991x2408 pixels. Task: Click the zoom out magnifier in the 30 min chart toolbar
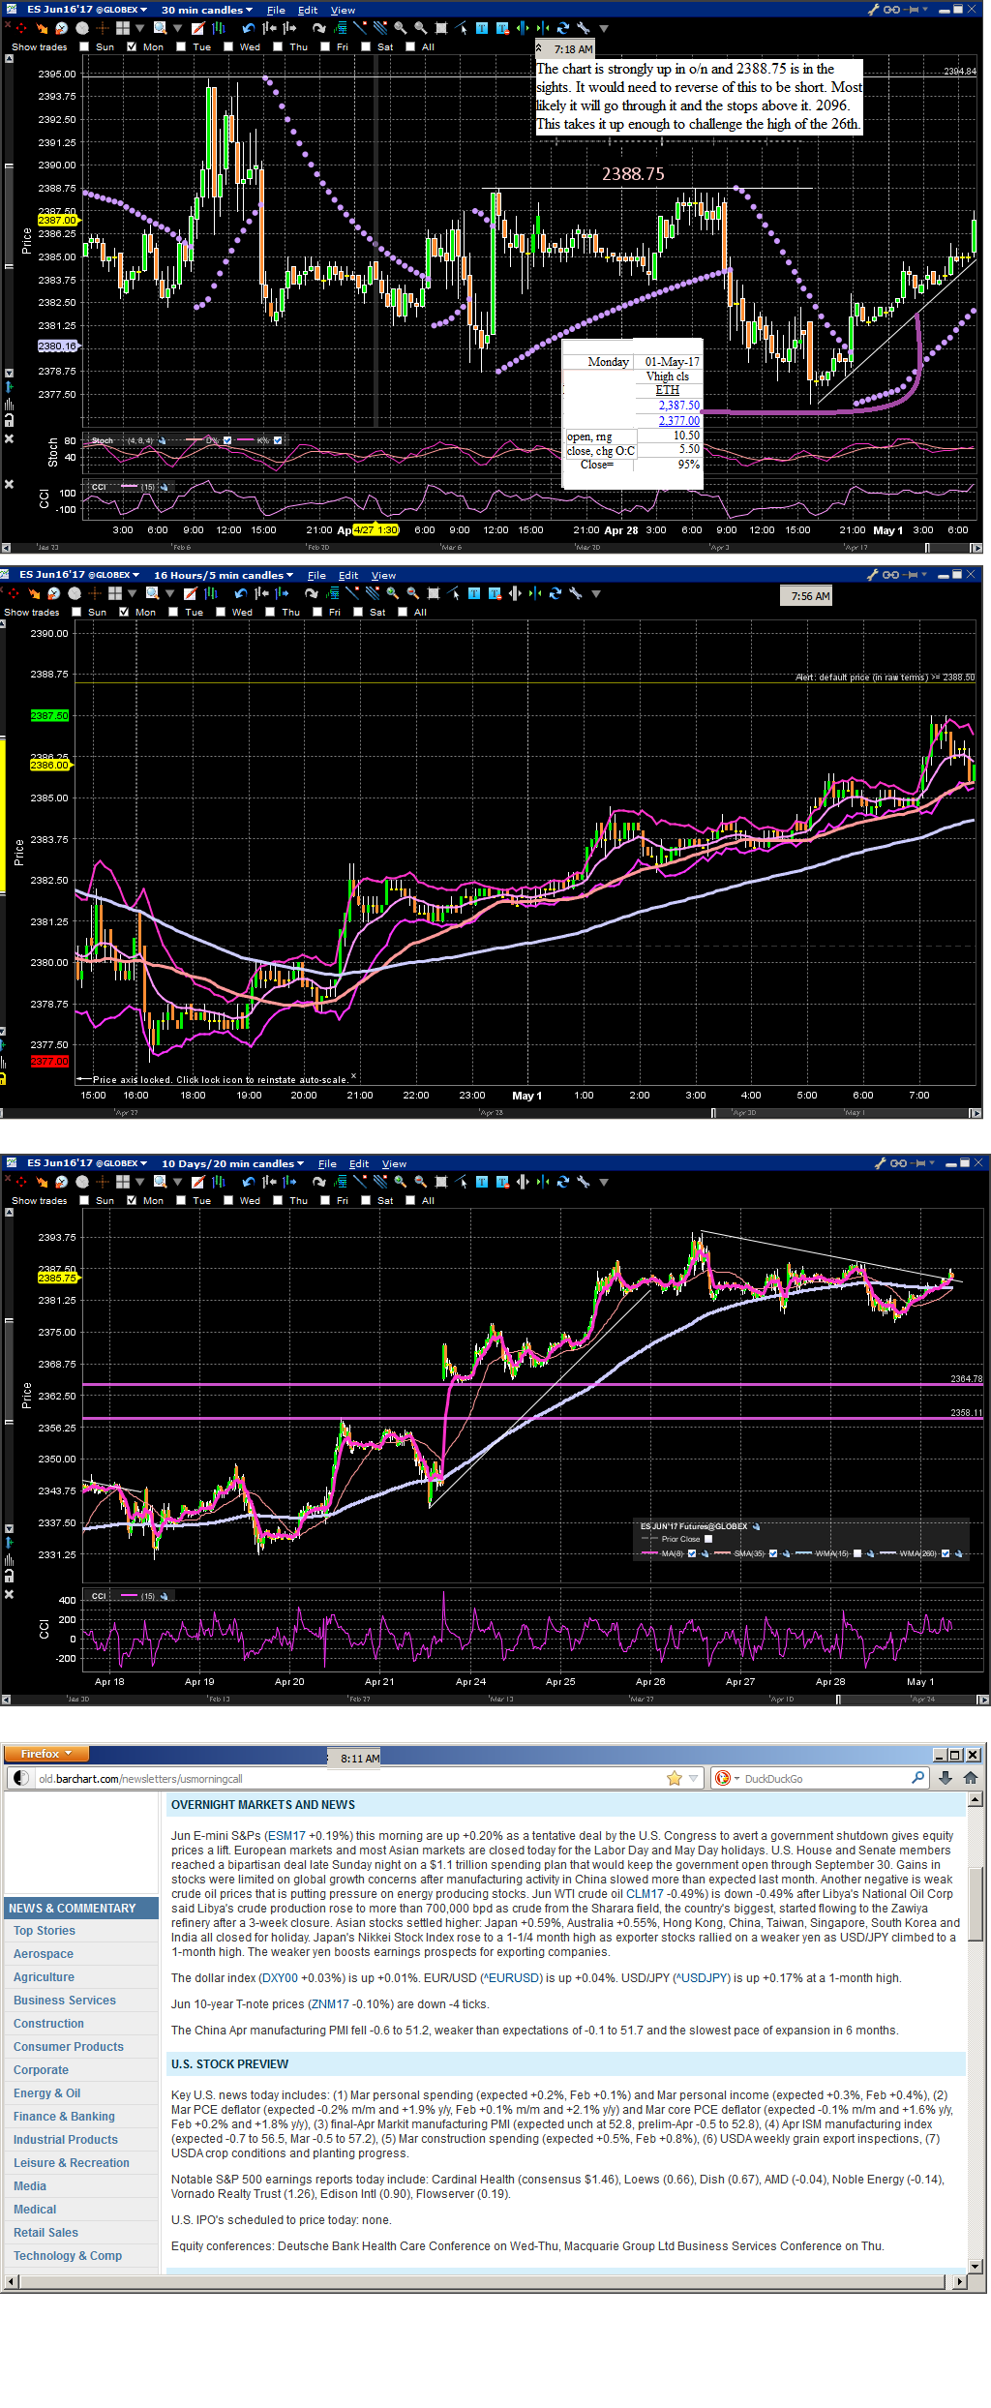[x=420, y=28]
